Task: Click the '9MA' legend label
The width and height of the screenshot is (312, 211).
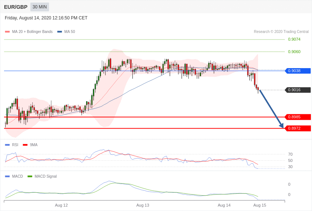Action: point(34,145)
